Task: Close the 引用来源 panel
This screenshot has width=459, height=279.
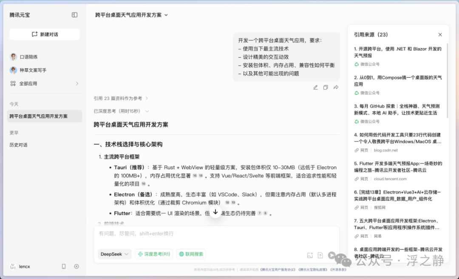Action: pyautogui.click(x=440, y=34)
